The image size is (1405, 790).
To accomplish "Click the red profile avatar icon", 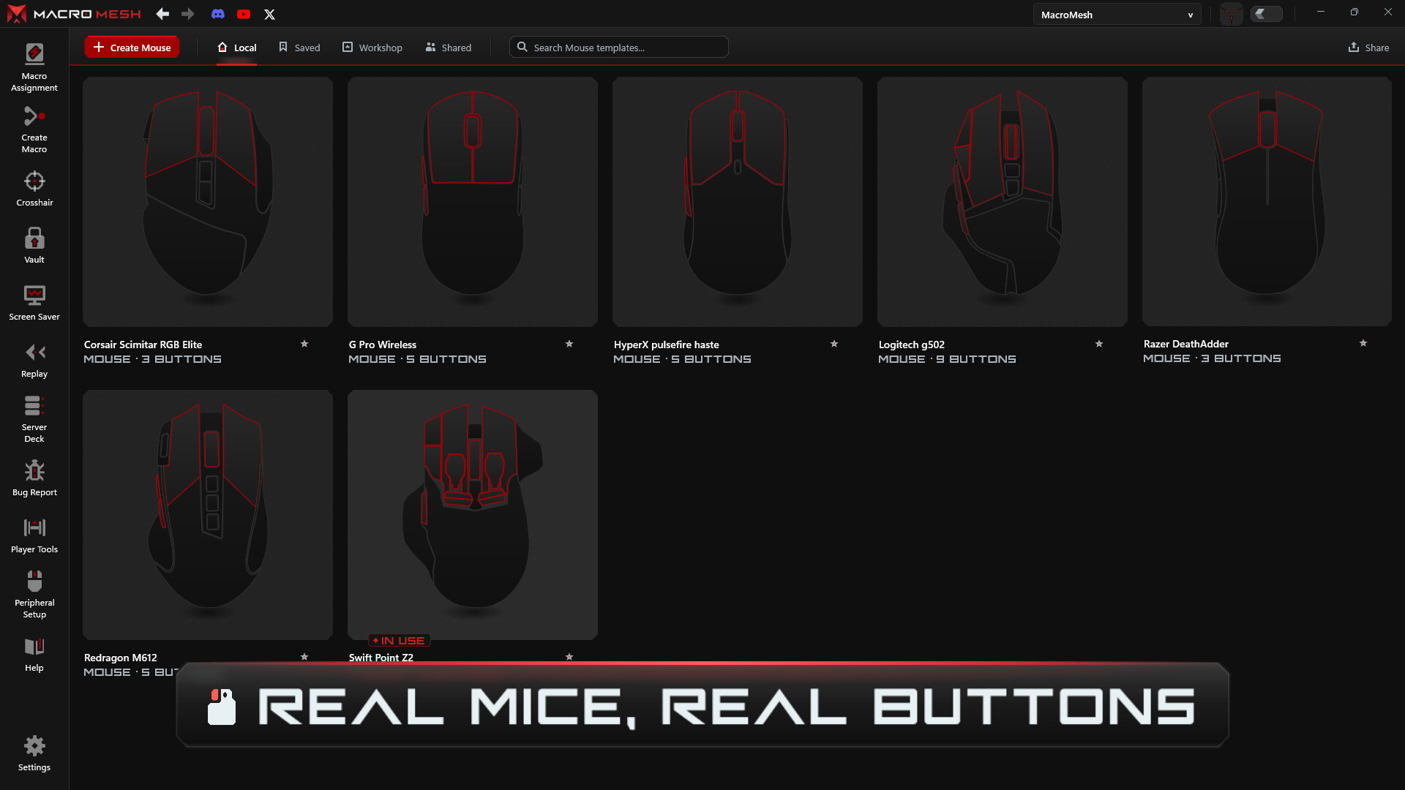I will pyautogui.click(x=1232, y=14).
